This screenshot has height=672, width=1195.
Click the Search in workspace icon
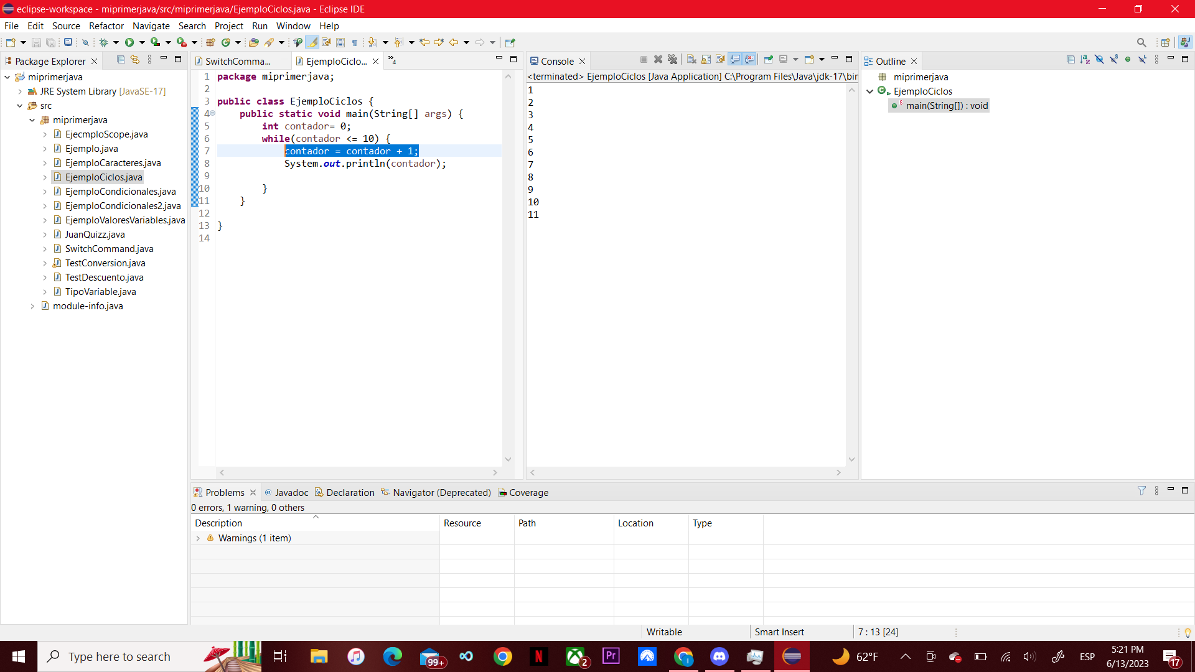(1141, 42)
